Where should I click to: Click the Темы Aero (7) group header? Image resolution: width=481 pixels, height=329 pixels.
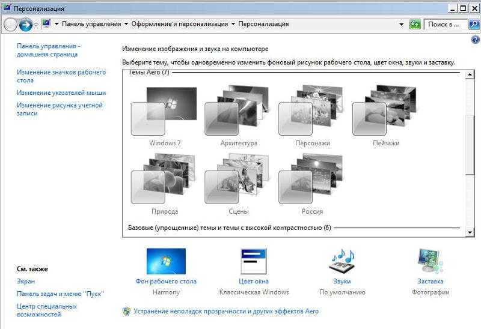point(149,72)
